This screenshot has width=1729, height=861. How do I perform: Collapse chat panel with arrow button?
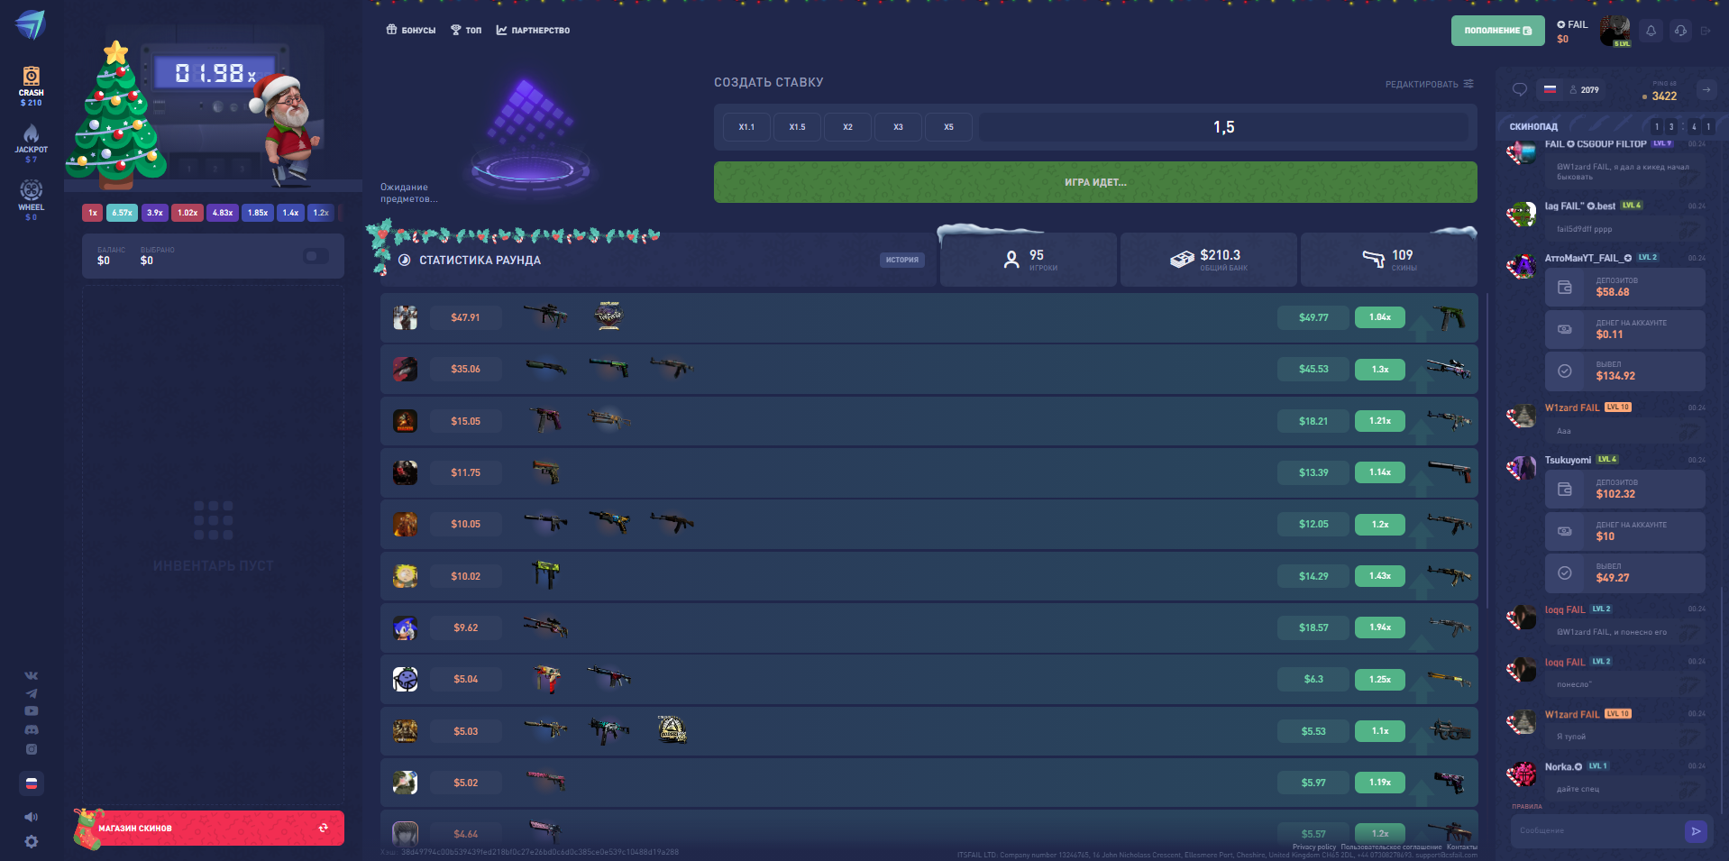pos(1706,89)
